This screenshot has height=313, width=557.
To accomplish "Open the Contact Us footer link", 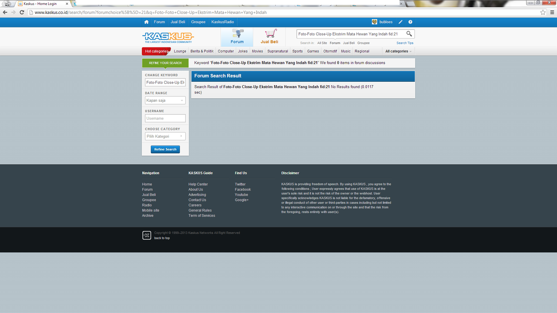I will pyautogui.click(x=197, y=200).
